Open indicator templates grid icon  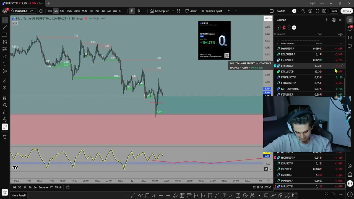pyautogui.click(x=178, y=11)
